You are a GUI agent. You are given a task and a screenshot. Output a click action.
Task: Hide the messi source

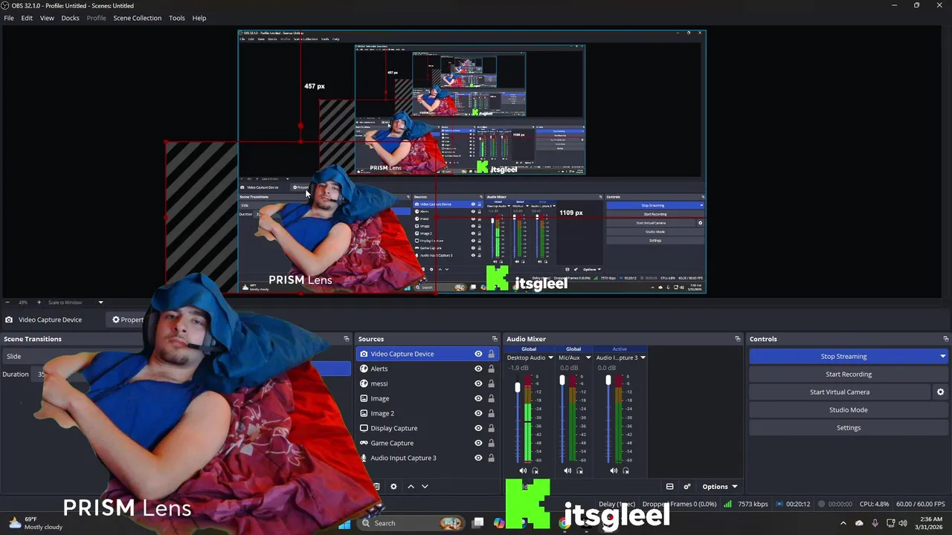click(x=478, y=383)
